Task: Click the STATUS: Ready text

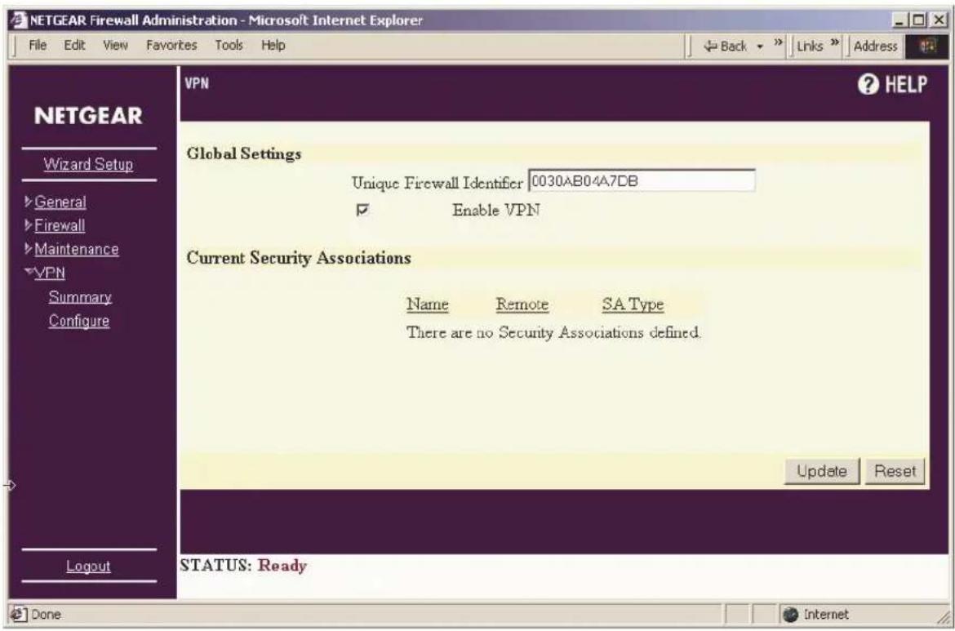Action: (244, 566)
